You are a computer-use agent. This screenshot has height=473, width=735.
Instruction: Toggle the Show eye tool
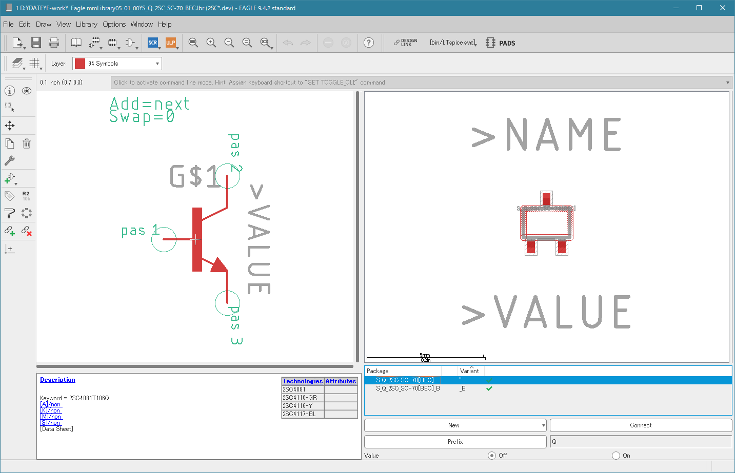click(x=27, y=91)
